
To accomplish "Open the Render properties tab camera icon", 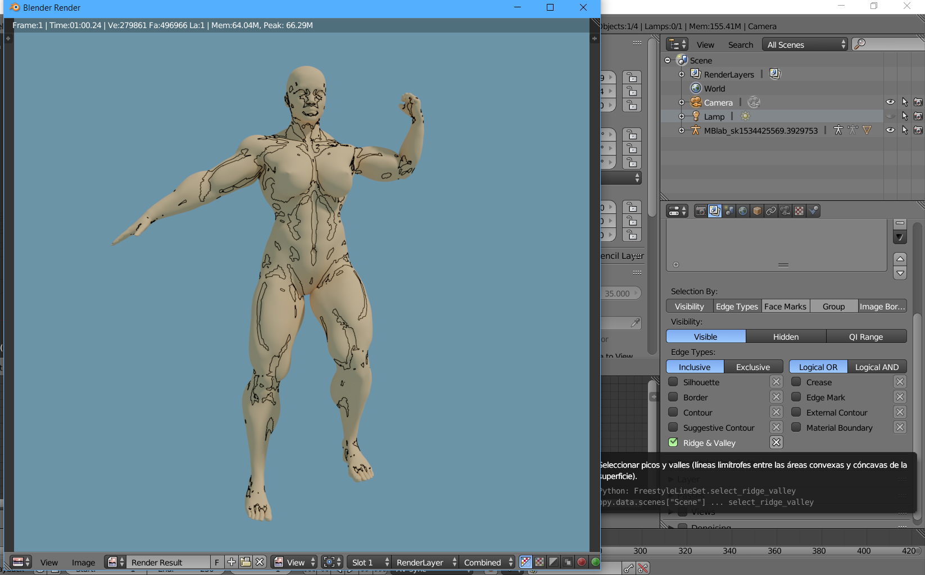I will click(x=701, y=211).
